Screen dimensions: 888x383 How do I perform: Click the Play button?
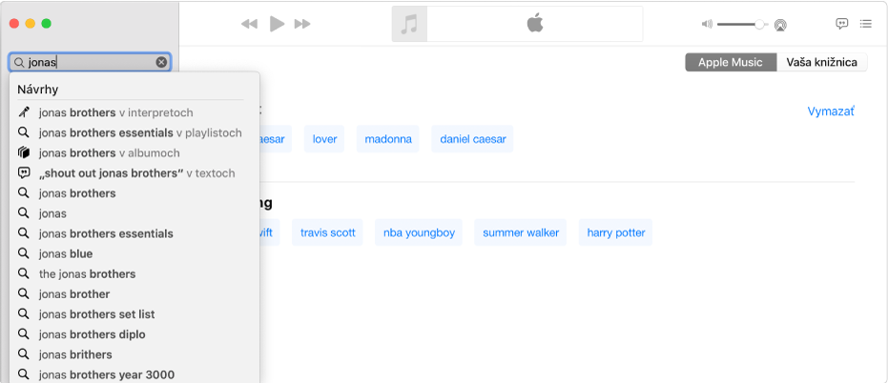pyautogui.click(x=277, y=24)
